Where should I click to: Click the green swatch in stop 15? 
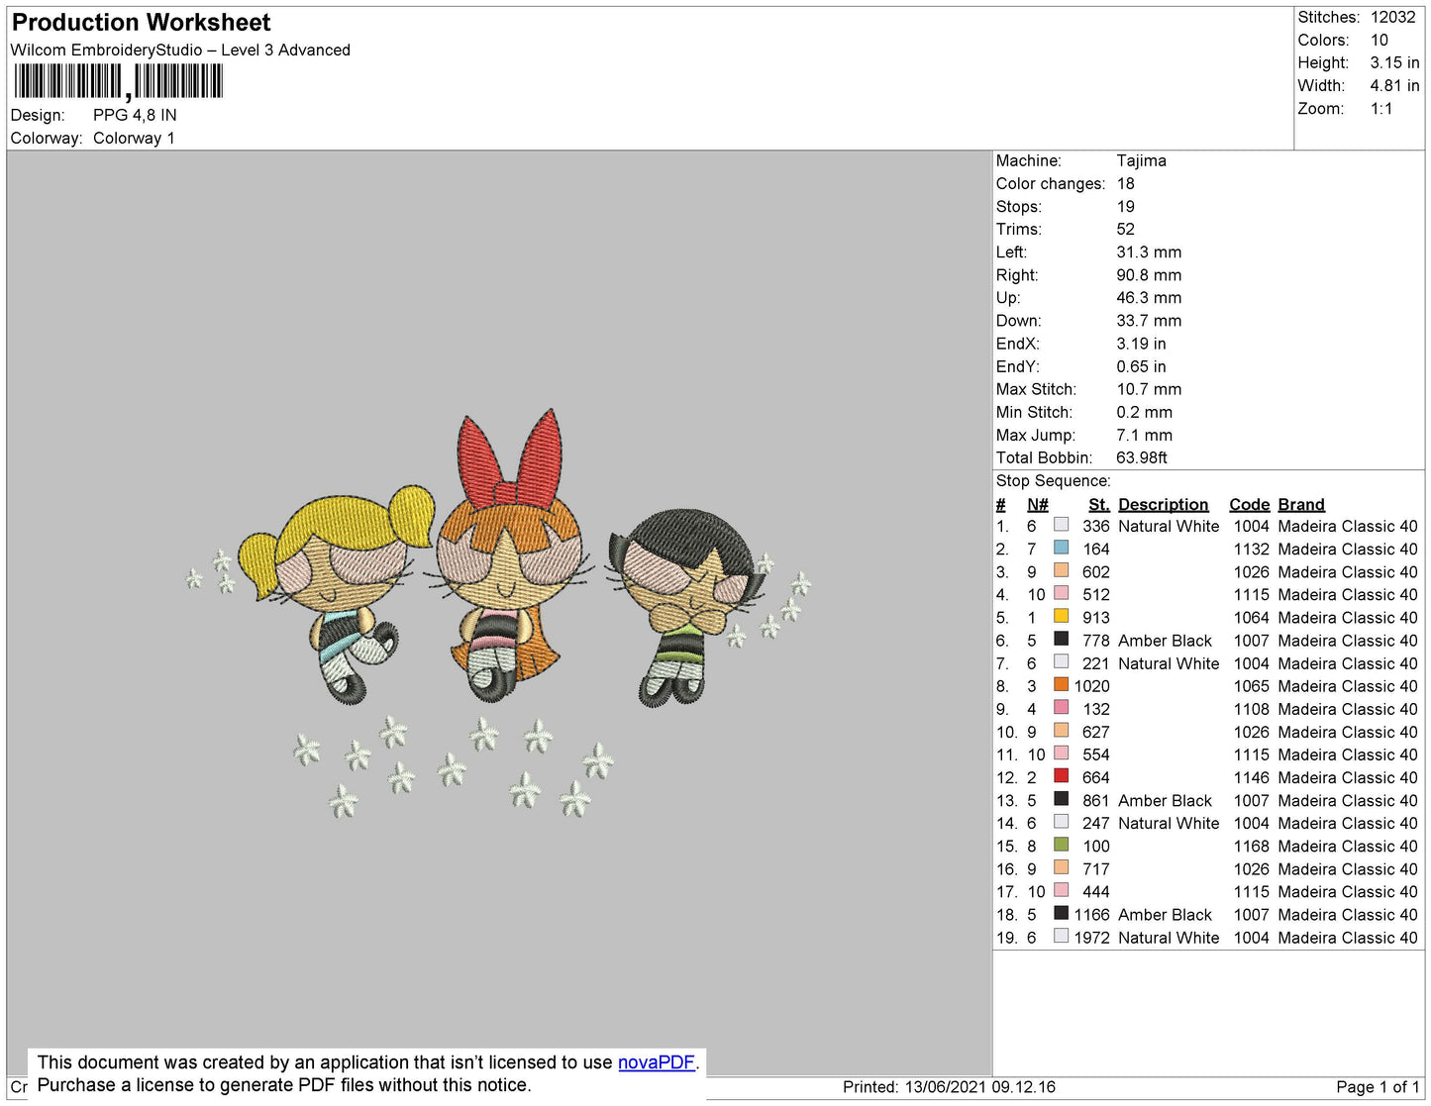click(x=1061, y=845)
